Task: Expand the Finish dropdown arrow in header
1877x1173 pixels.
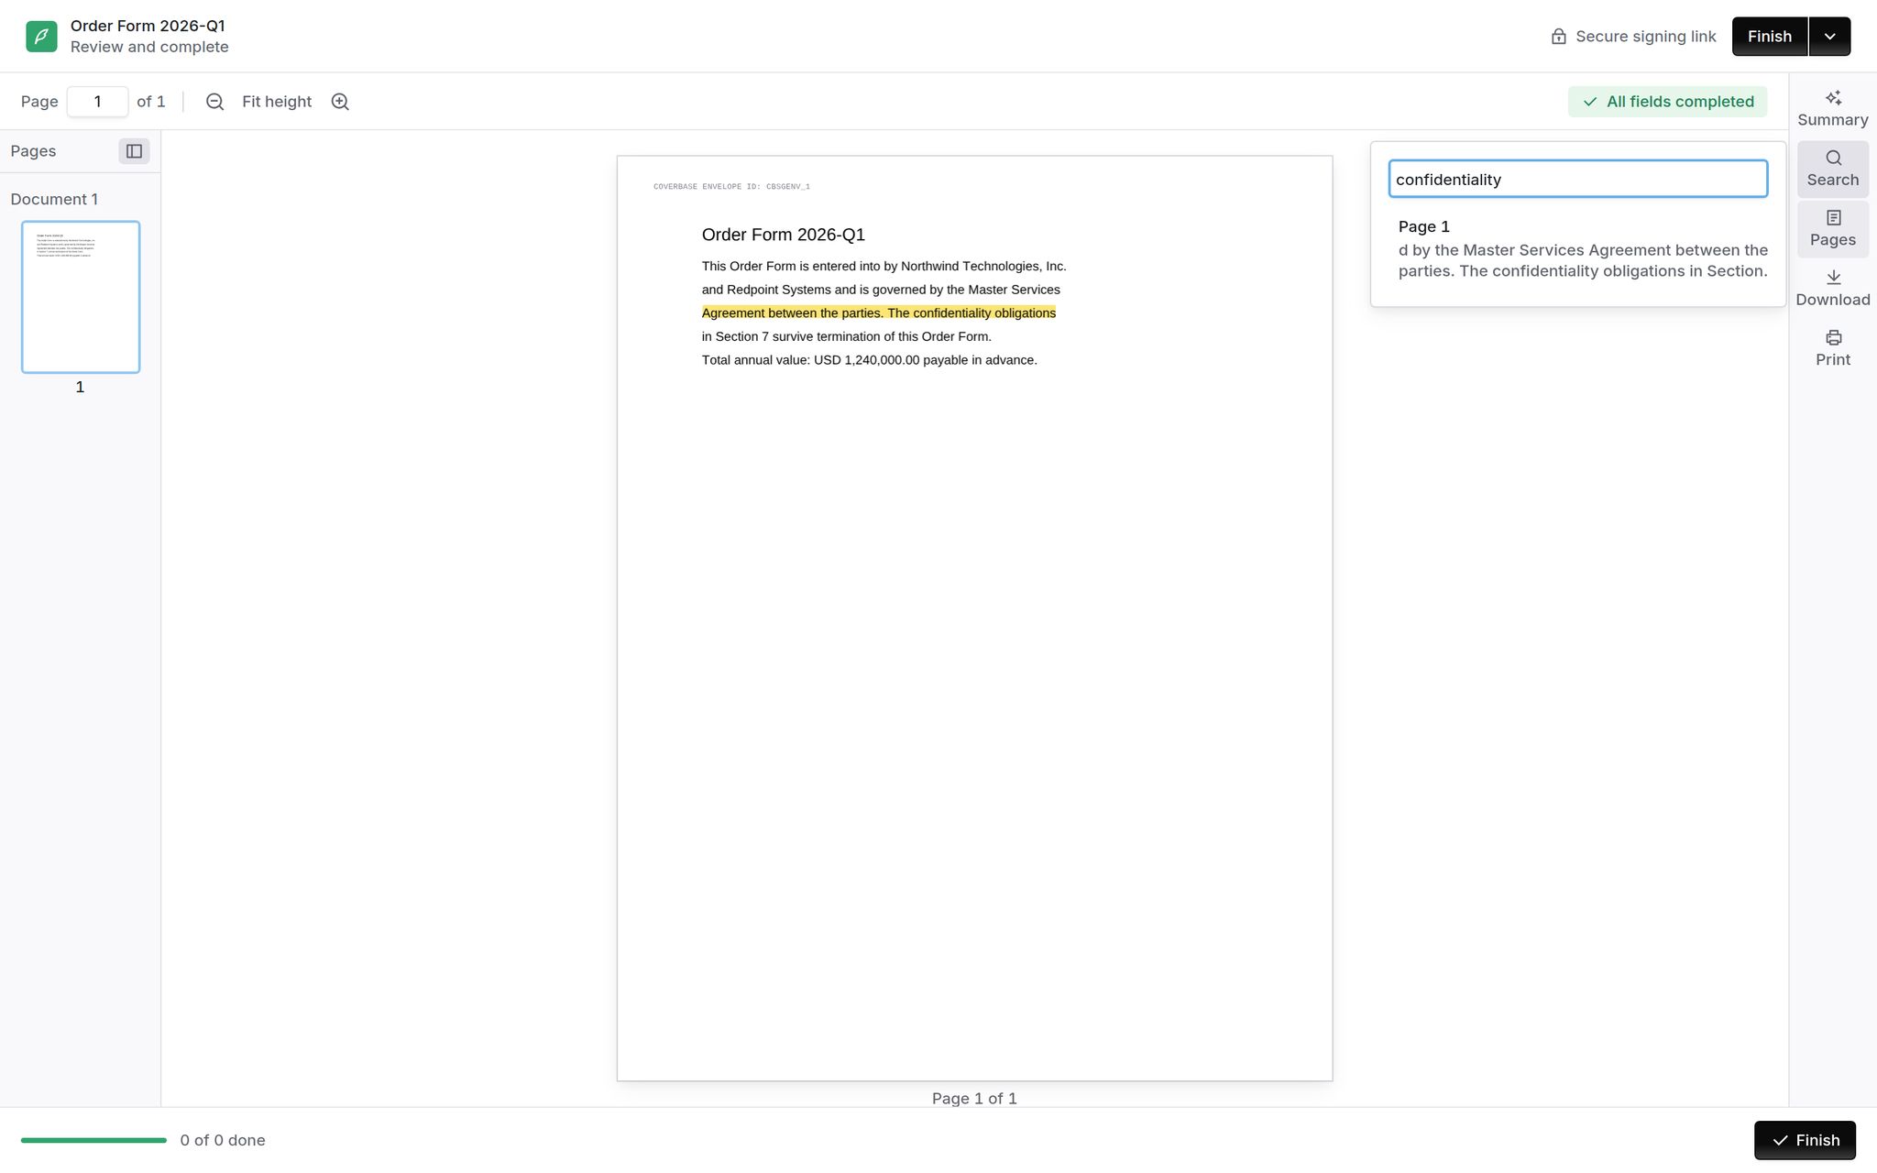Action: 1829,37
